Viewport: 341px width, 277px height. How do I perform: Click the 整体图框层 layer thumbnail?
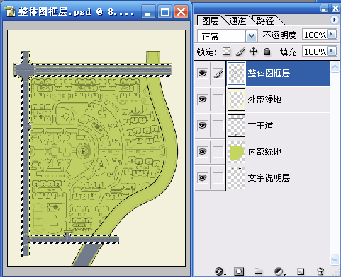click(236, 73)
